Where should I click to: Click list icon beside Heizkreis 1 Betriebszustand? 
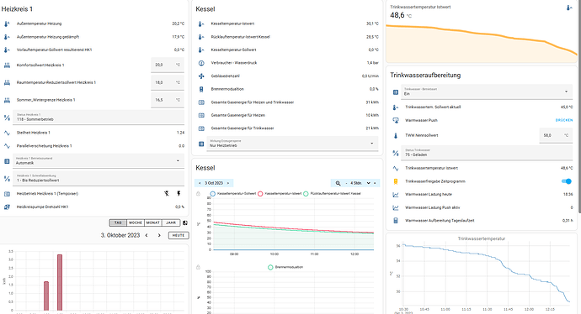tap(7, 161)
